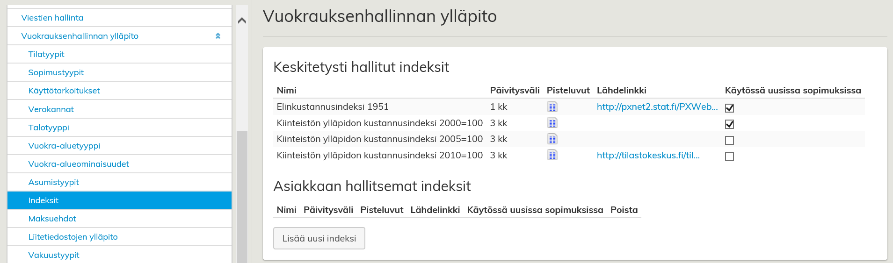Open the pxnet2.stat.fi source link
The width and height of the screenshot is (893, 263).
(x=657, y=107)
